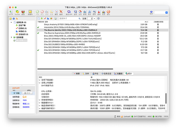Click the red 删除 delete icon
This screenshot has width=177, height=129.
(x=61, y=12)
